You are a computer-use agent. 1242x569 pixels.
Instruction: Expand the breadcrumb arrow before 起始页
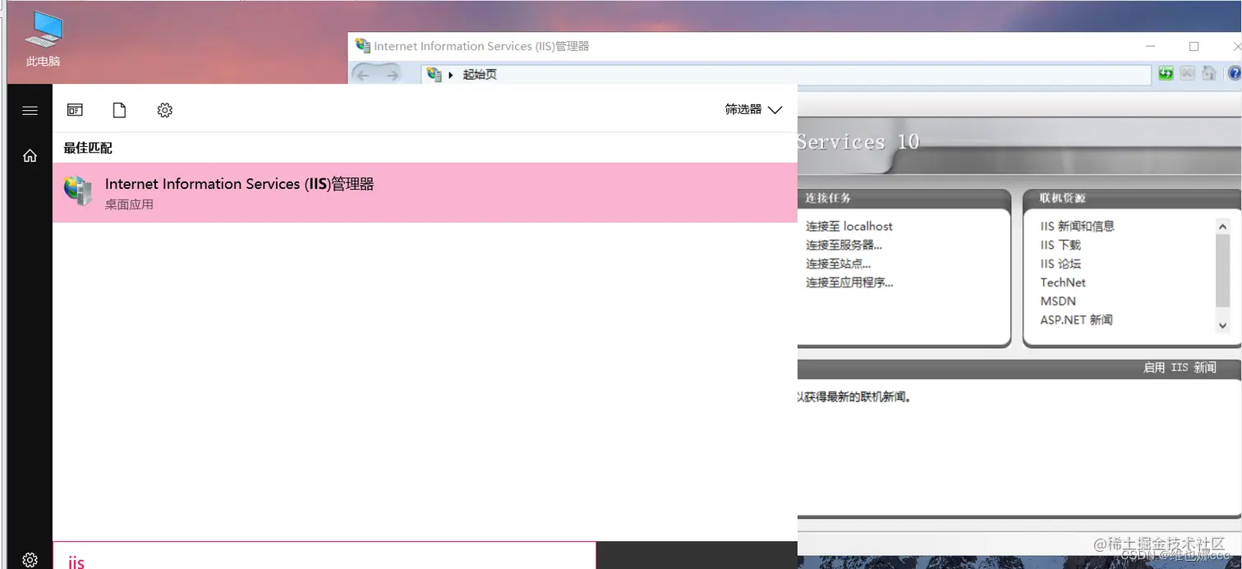451,75
